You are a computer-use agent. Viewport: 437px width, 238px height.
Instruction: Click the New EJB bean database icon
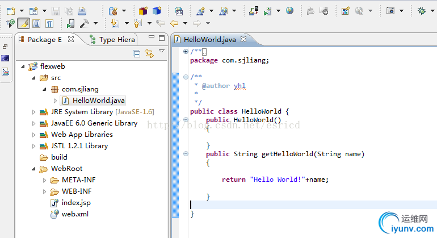[x=113, y=11]
